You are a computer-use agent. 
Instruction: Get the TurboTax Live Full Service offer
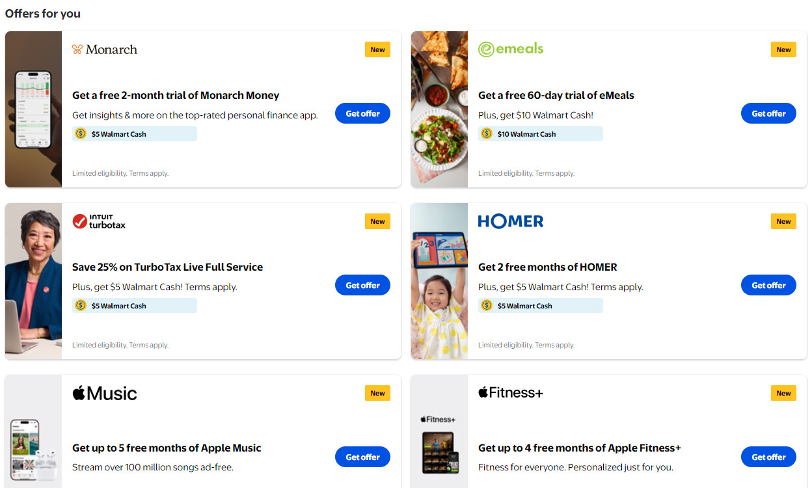362,285
